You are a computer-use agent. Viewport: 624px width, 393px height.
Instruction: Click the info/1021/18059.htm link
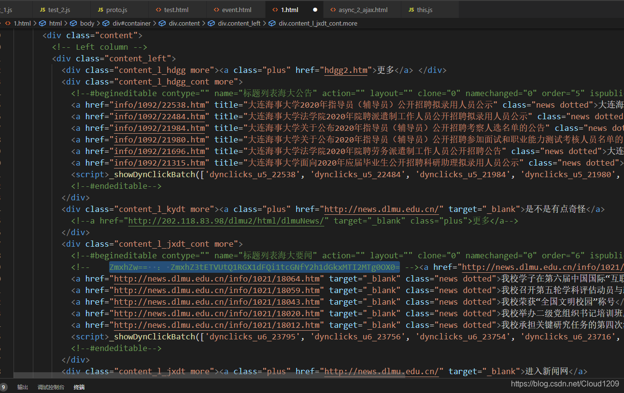click(217, 291)
